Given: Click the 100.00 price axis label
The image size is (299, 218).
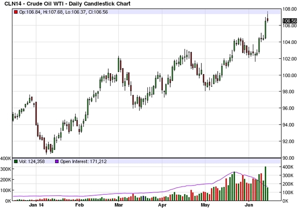Looking at the screenshot, I should pos(290,75).
